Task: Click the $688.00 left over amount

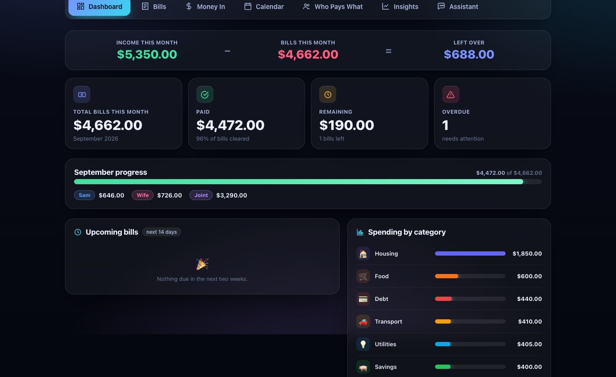Action: (469, 54)
